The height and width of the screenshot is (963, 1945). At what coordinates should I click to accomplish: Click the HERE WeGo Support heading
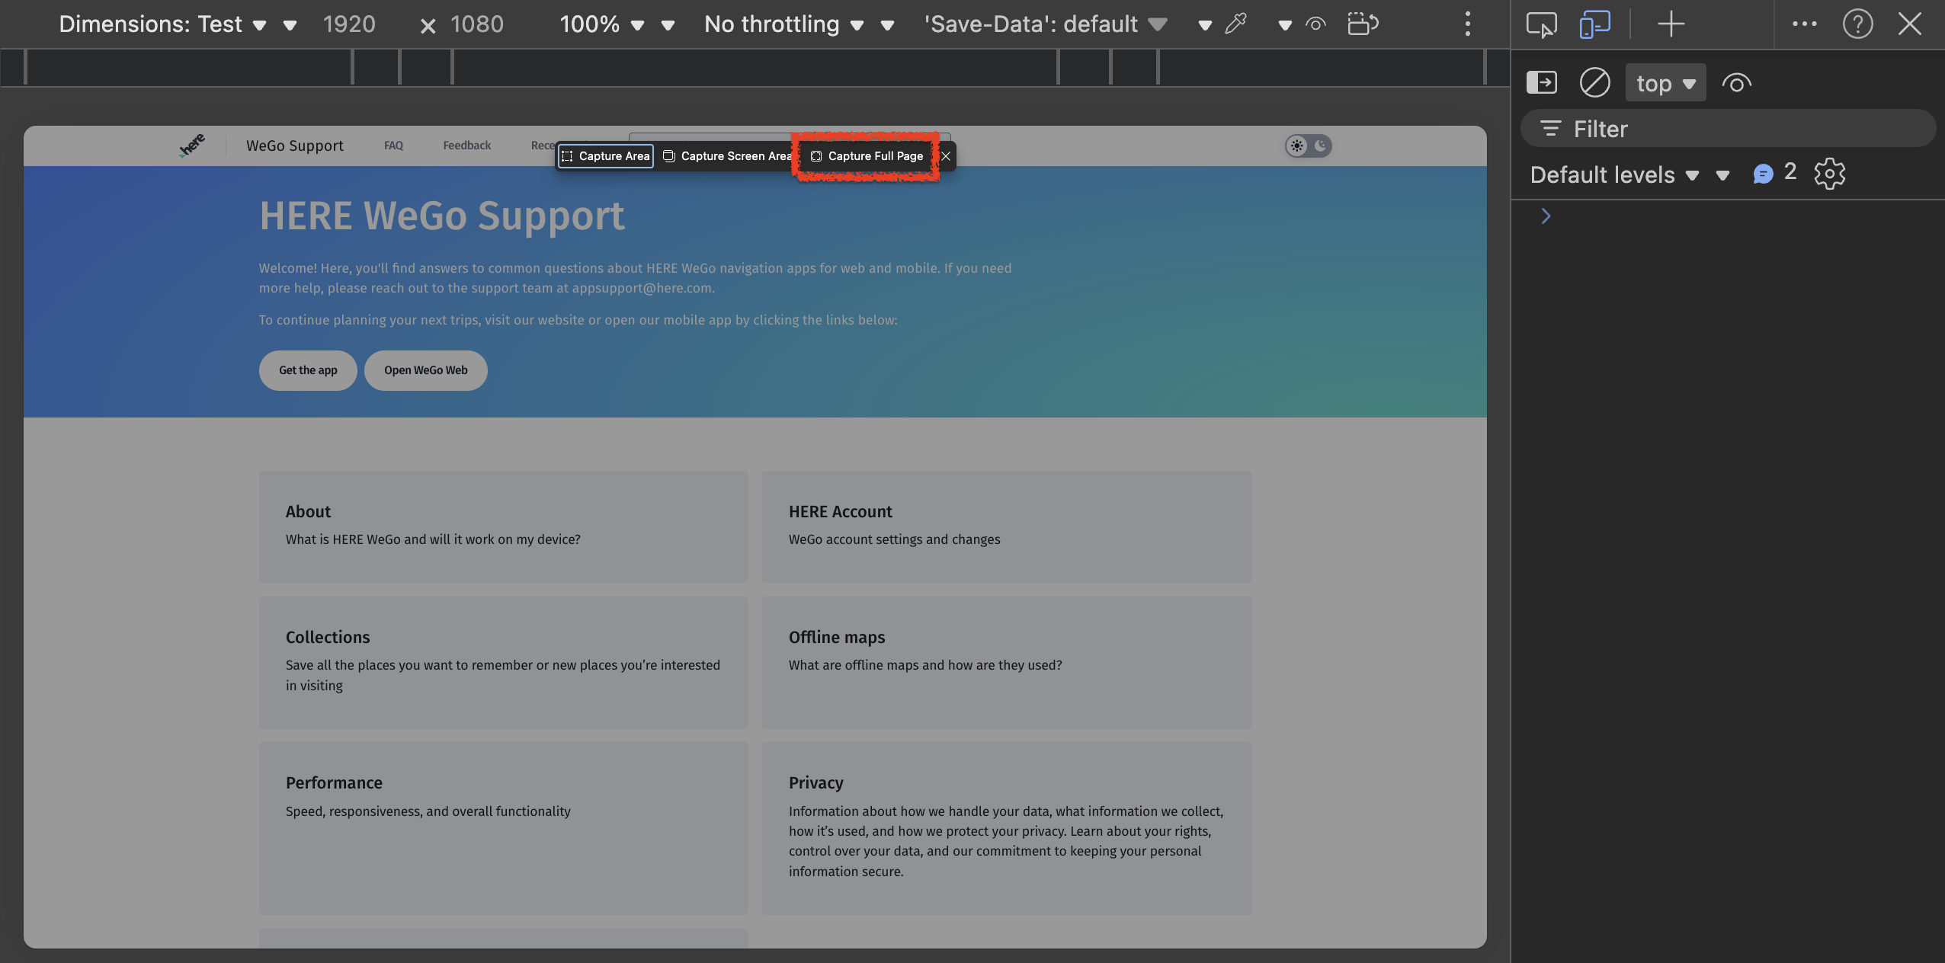pos(442,216)
